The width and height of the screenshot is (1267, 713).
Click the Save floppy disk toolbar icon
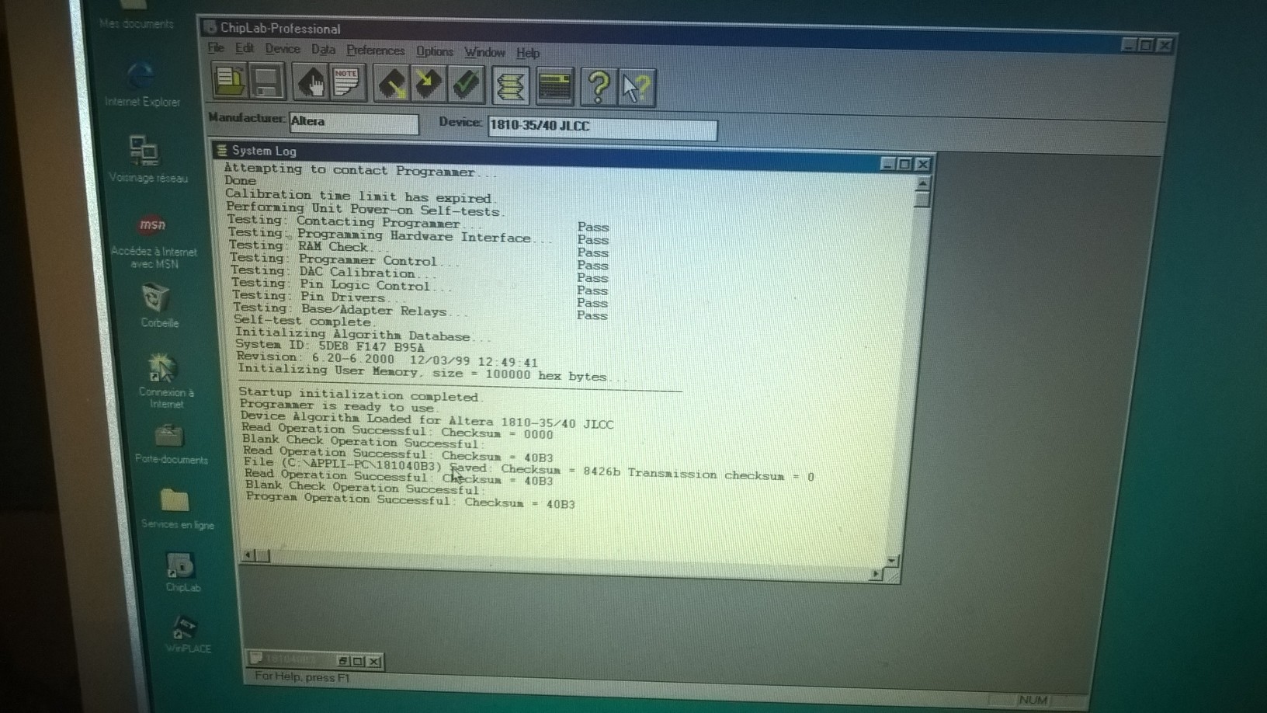pos(267,82)
